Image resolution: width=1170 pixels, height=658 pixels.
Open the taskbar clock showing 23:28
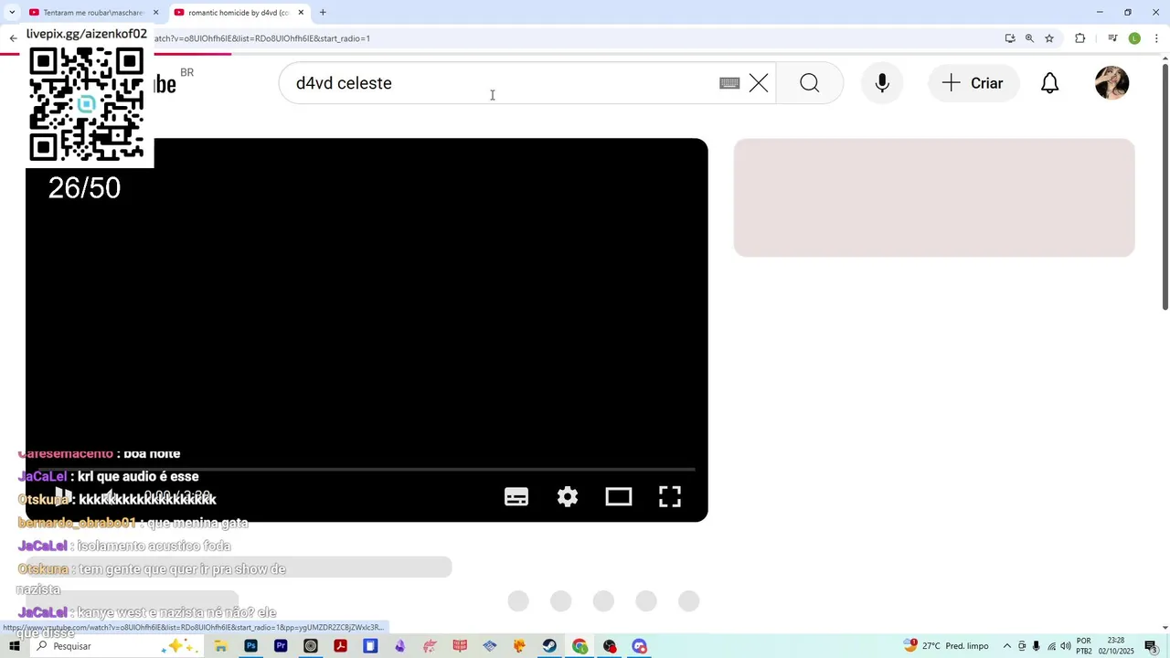[x=1116, y=646]
